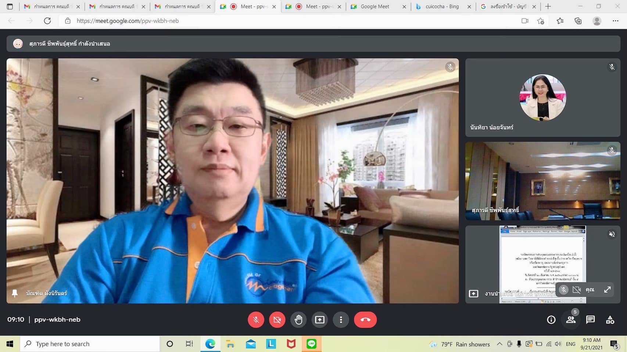Open the meeting details info icon
Image resolution: width=627 pixels, height=352 pixels.
tap(551, 320)
